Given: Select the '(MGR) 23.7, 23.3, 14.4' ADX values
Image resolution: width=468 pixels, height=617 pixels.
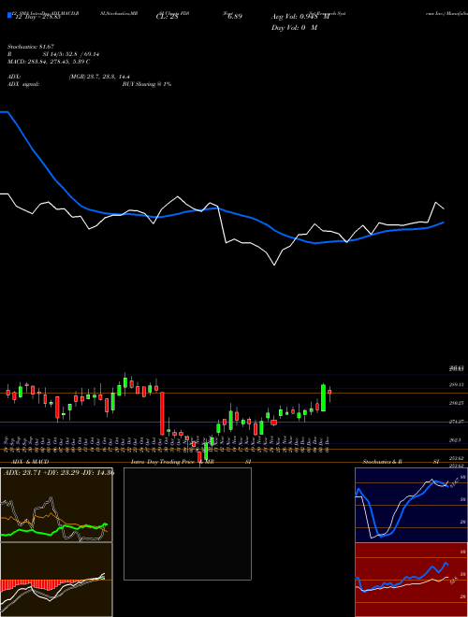Looking at the screenshot, I should pos(99,77).
